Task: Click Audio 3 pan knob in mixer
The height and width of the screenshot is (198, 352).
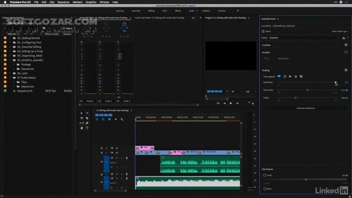Action: click(x=124, y=24)
